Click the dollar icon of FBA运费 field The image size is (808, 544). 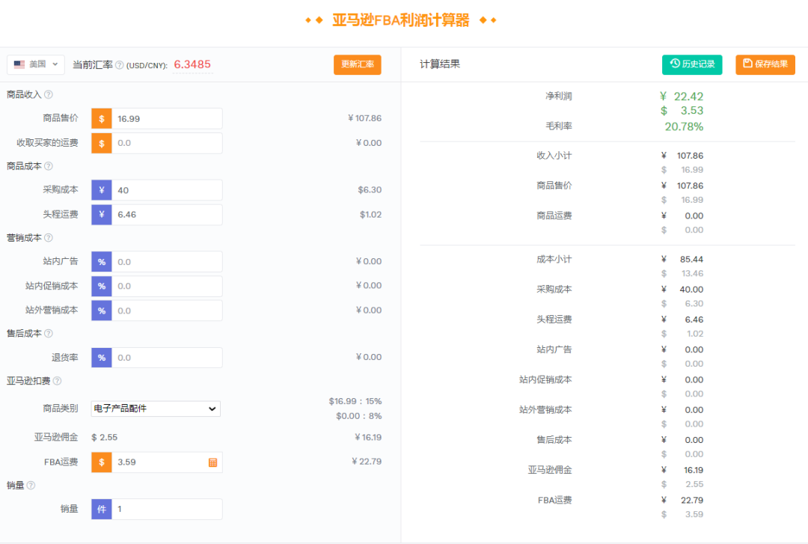coord(102,462)
